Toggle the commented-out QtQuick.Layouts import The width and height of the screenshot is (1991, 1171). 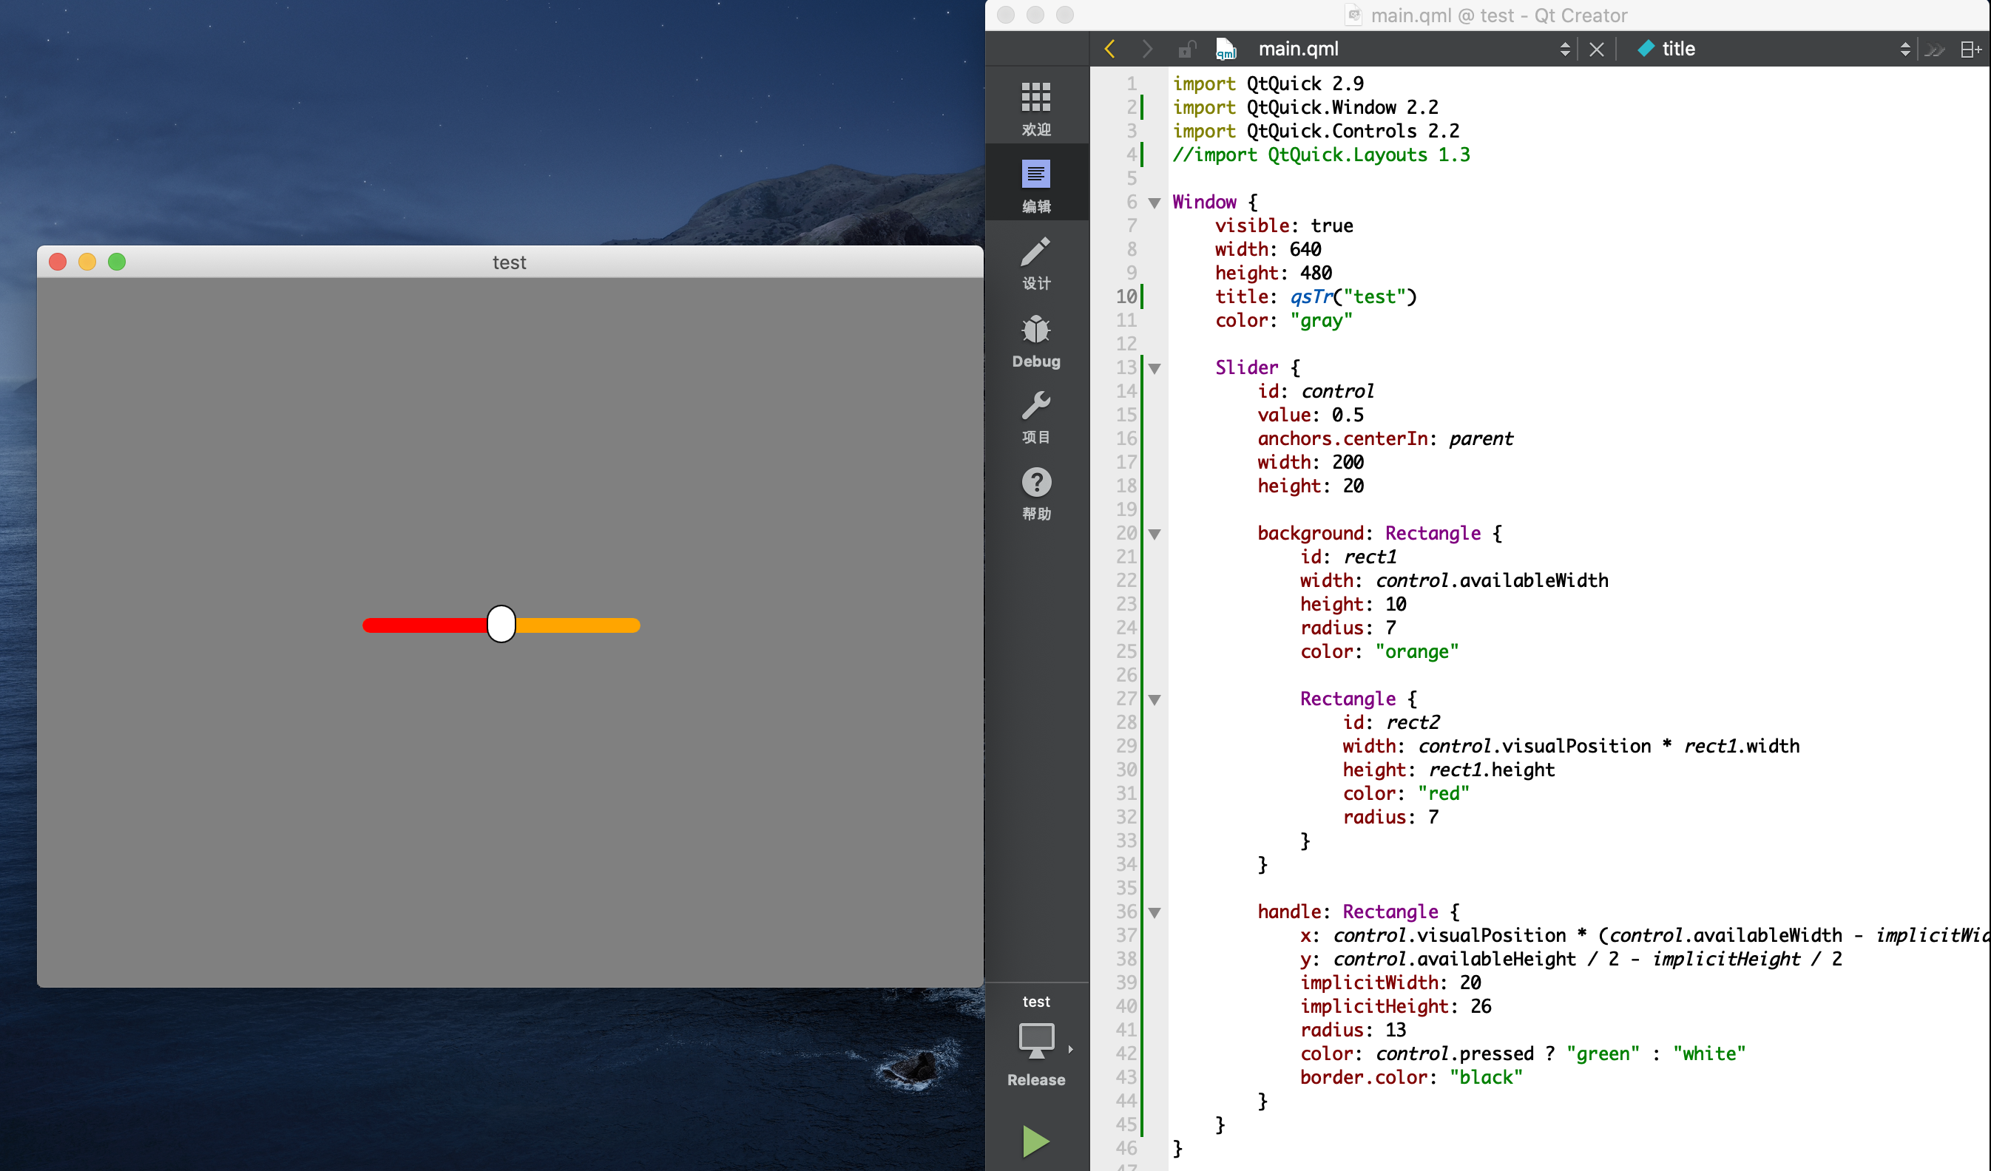click(x=1323, y=155)
